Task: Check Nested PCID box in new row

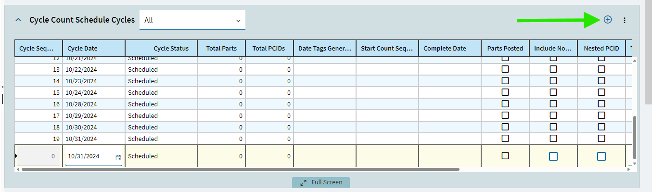Action: pos(601,156)
